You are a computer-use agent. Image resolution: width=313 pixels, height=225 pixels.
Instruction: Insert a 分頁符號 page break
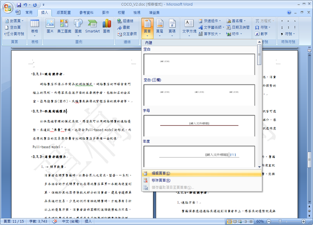(14, 34)
